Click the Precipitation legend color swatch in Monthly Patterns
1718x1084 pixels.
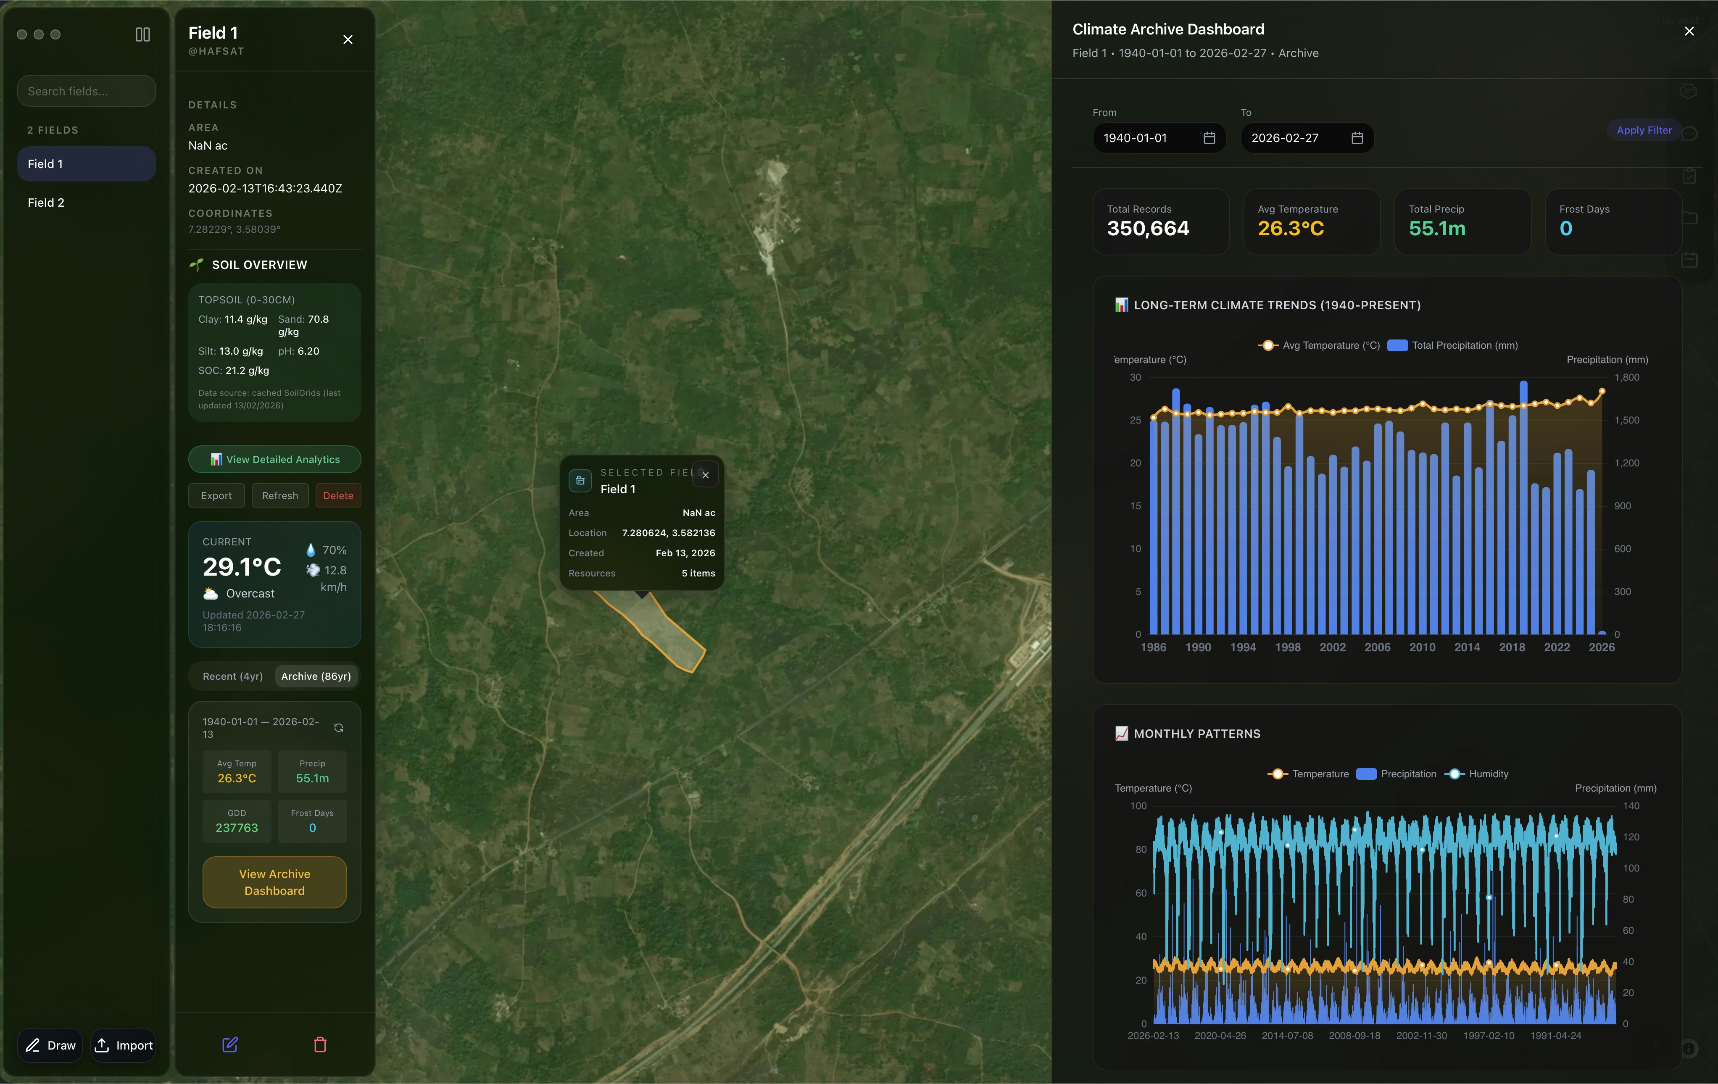coord(1365,774)
